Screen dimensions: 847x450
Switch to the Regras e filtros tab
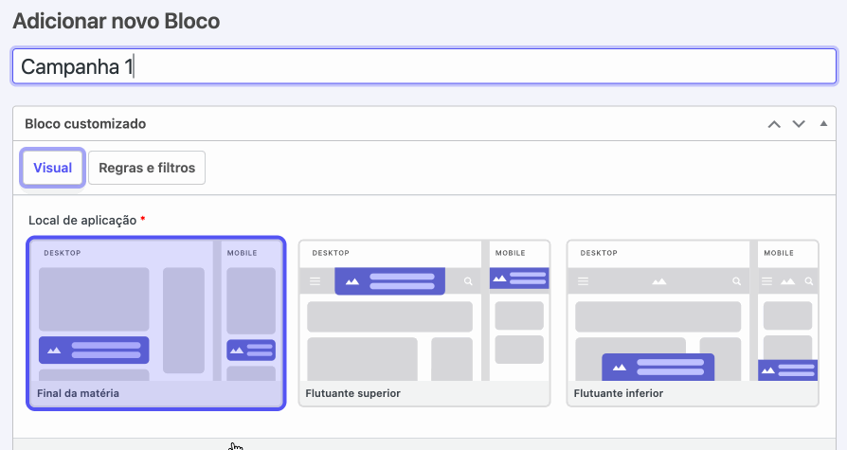[x=147, y=168]
